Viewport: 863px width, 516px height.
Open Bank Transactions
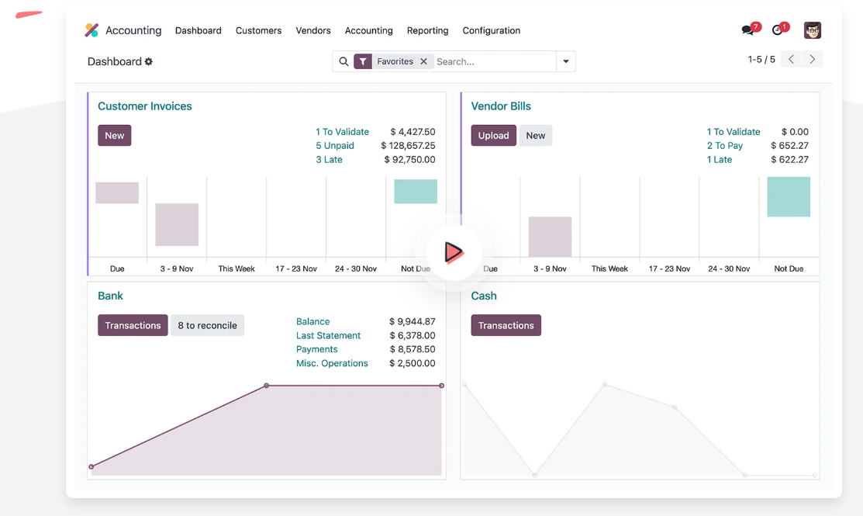point(133,325)
